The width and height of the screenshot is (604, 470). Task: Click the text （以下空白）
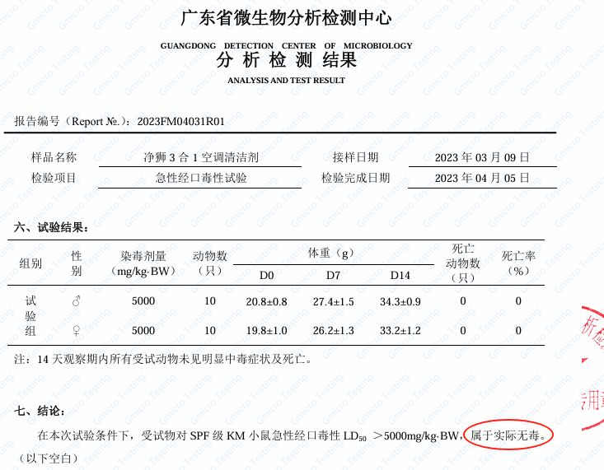pos(48,458)
